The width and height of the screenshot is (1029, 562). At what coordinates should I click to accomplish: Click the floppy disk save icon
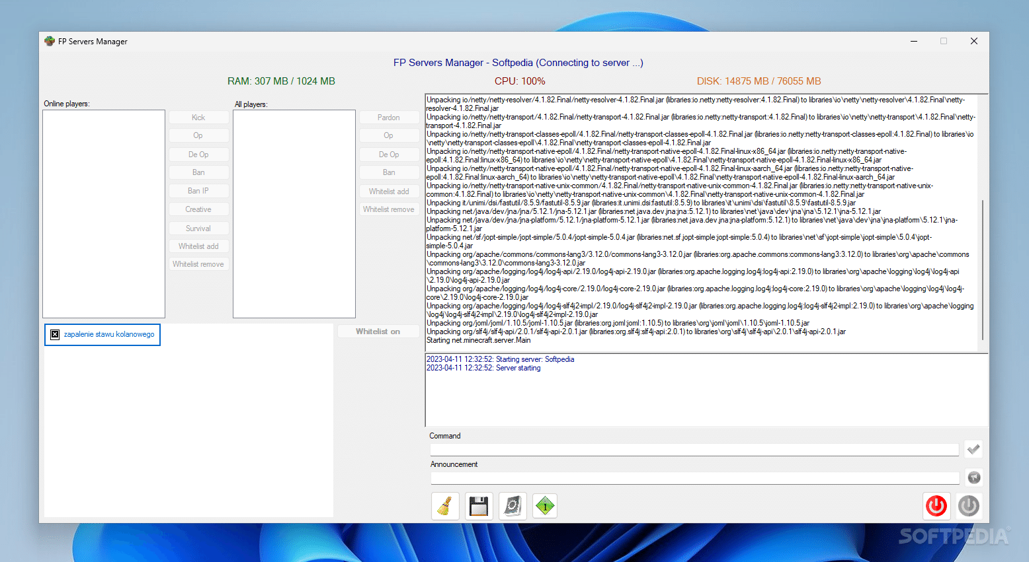479,507
